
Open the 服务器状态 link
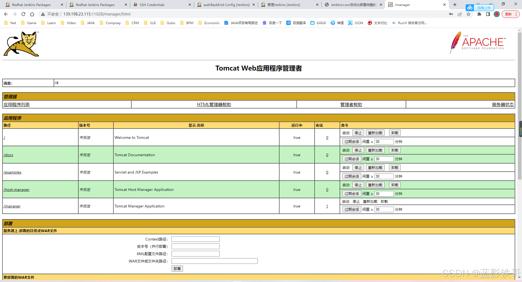pyautogui.click(x=503, y=105)
